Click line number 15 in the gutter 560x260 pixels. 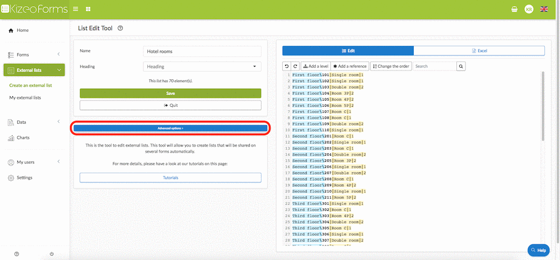click(x=287, y=161)
